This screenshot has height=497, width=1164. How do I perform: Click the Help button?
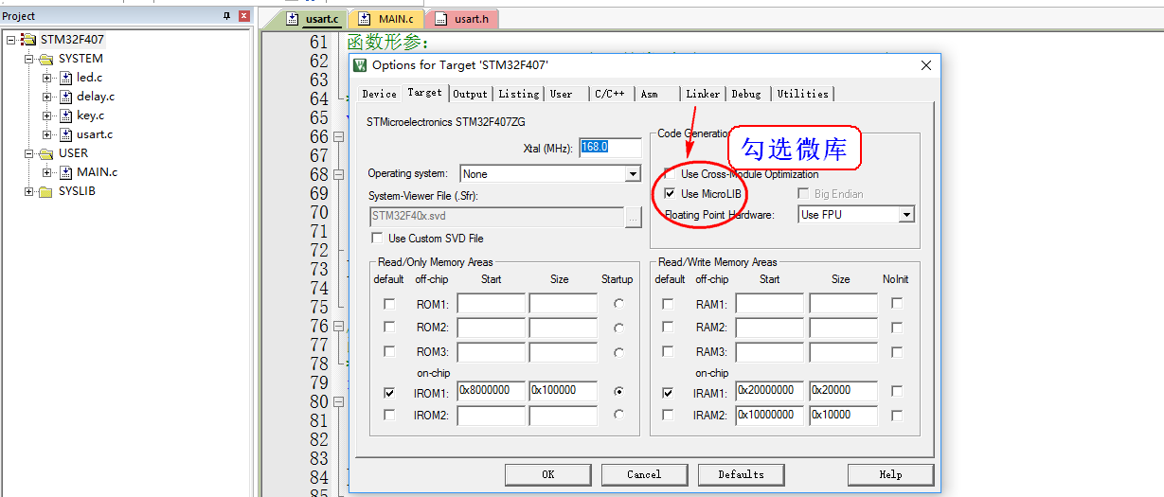click(890, 474)
